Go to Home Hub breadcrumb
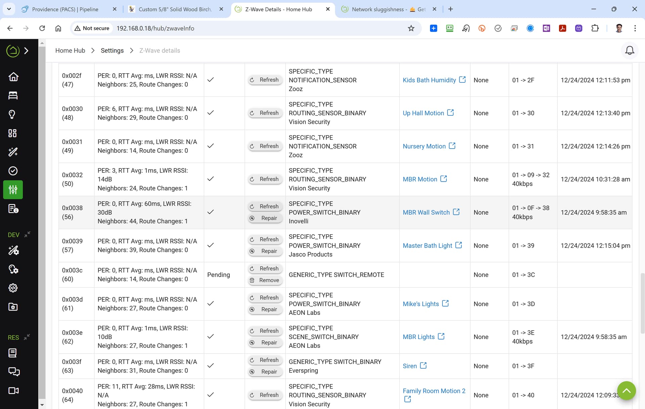This screenshot has width=645, height=409. point(70,50)
